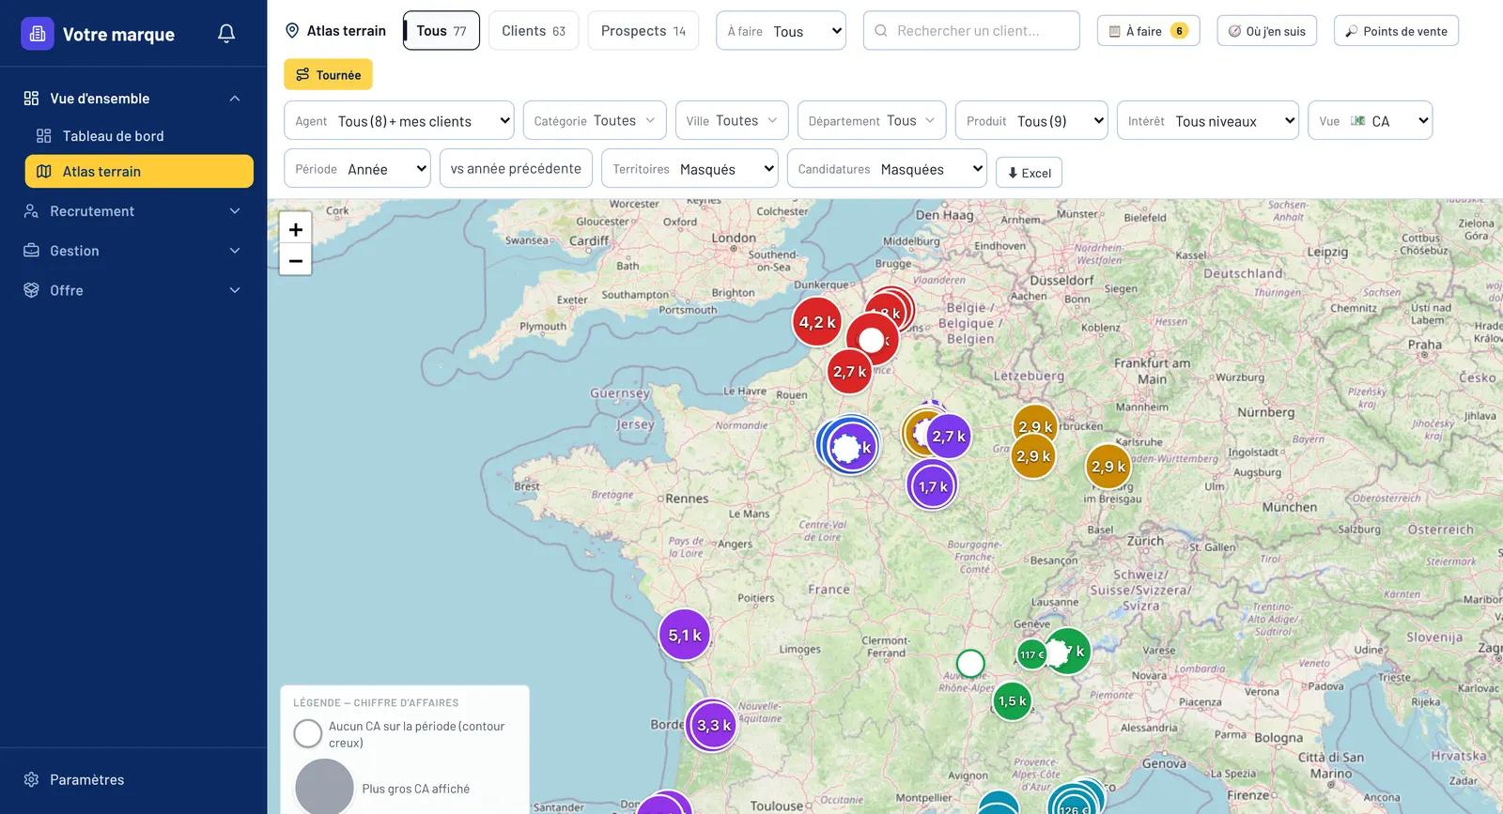Image resolution: width=1503 pixels, height=814 pixels.
Task: Open the Territoires Masqués dropdown
Action: click(x=690, y=169)
